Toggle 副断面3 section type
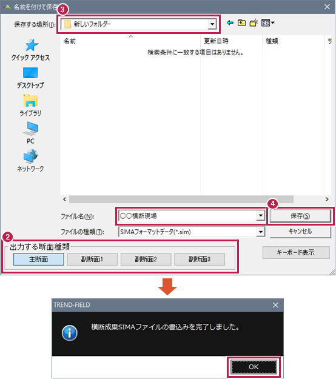 pyautogui.click(x=200, y=260)
